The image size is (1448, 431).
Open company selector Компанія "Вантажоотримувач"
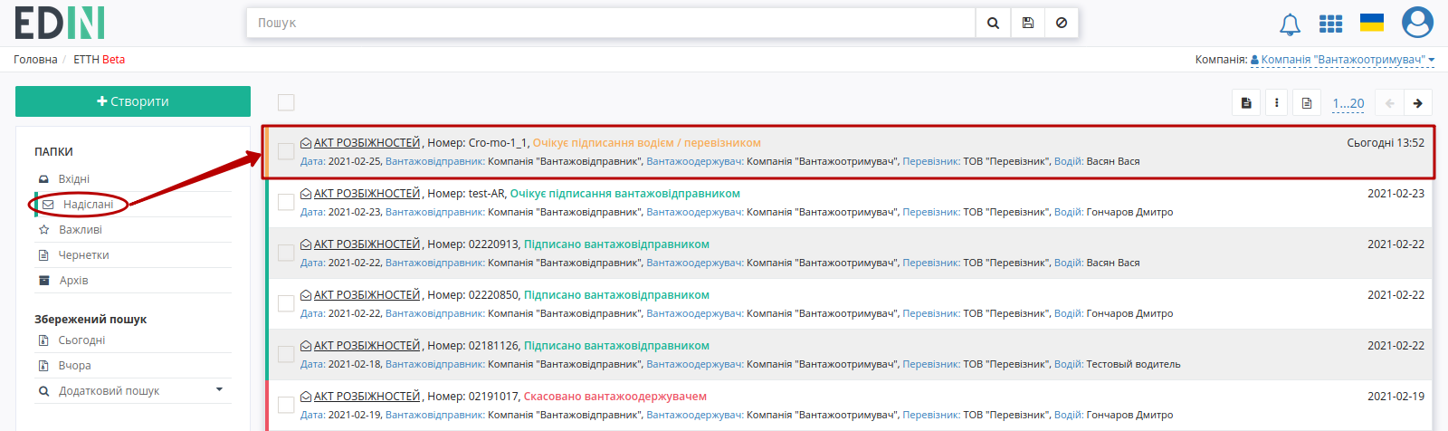1343,60
